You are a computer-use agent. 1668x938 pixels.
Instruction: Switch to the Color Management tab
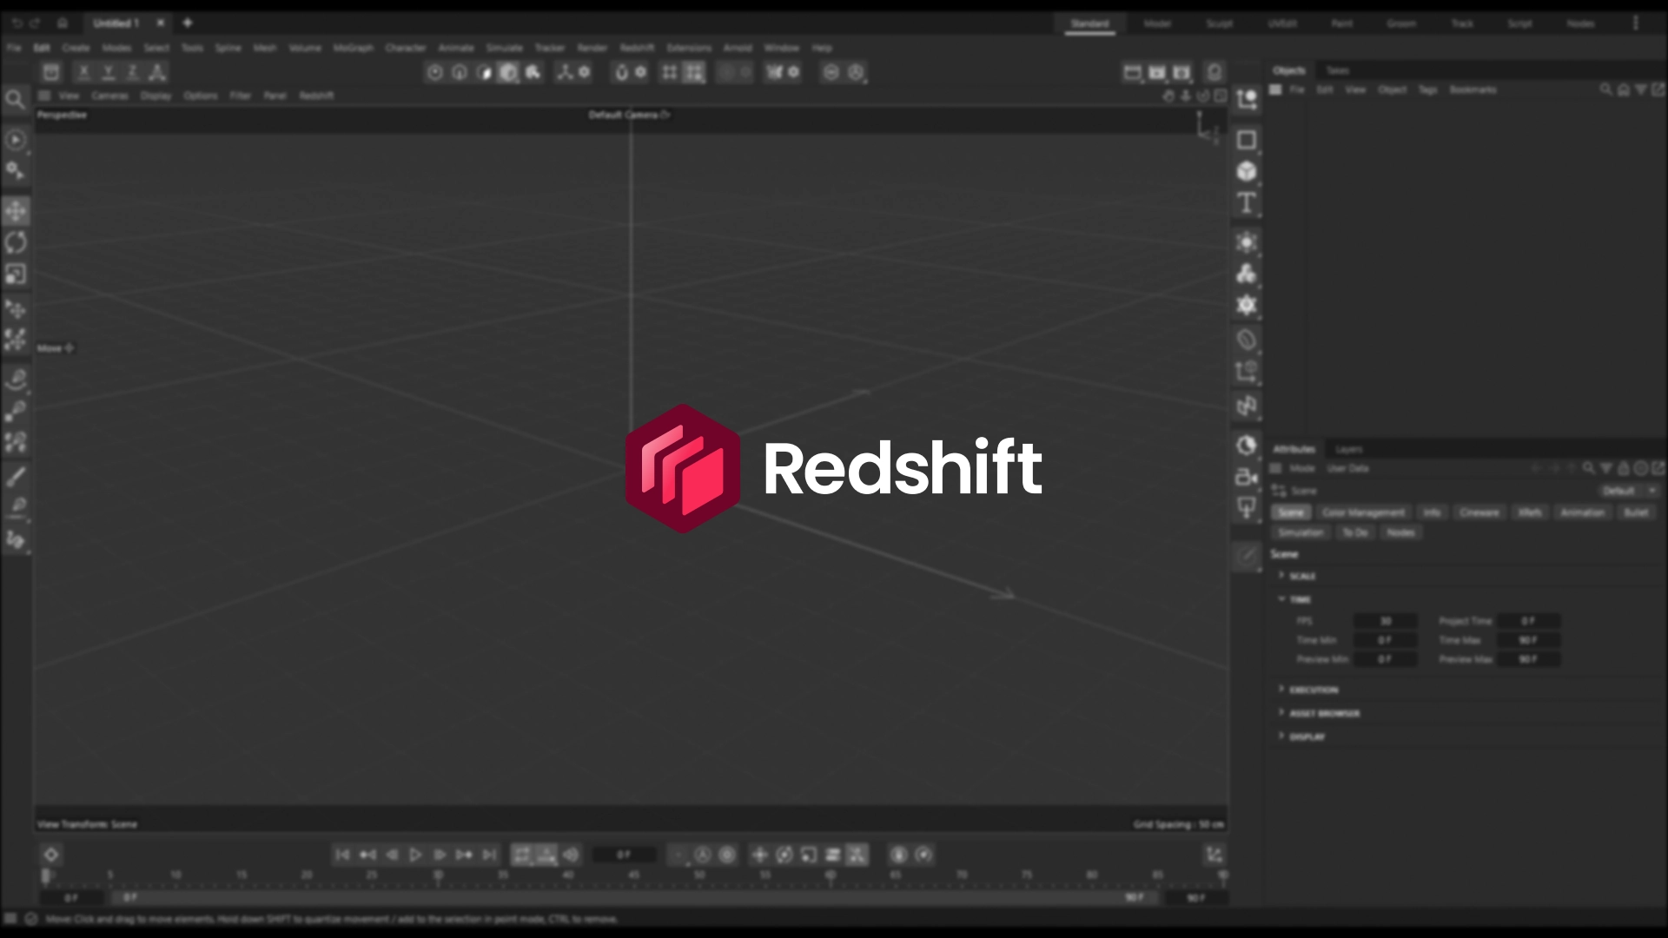pos(1362,512)
